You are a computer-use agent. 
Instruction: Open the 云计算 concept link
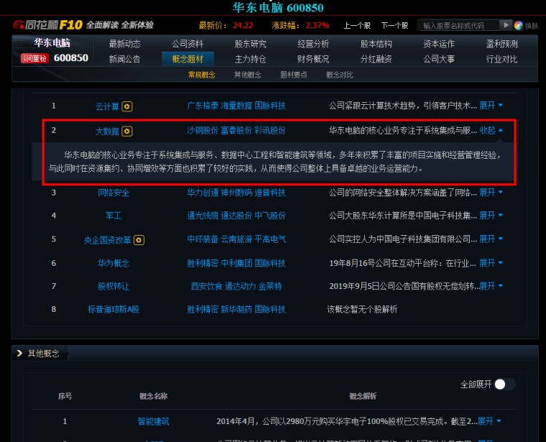pos(107,106)
